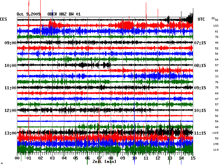Click minute tick label "09" on time axis
Image resolution: width=220 pixels, height=167 pixels.
(x=123, y=158)
